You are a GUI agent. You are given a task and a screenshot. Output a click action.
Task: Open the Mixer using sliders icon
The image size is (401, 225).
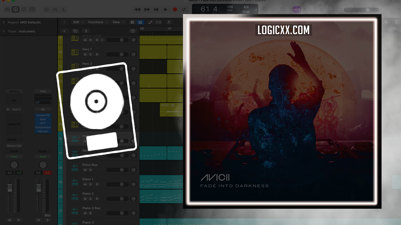[x=55, y=9]
